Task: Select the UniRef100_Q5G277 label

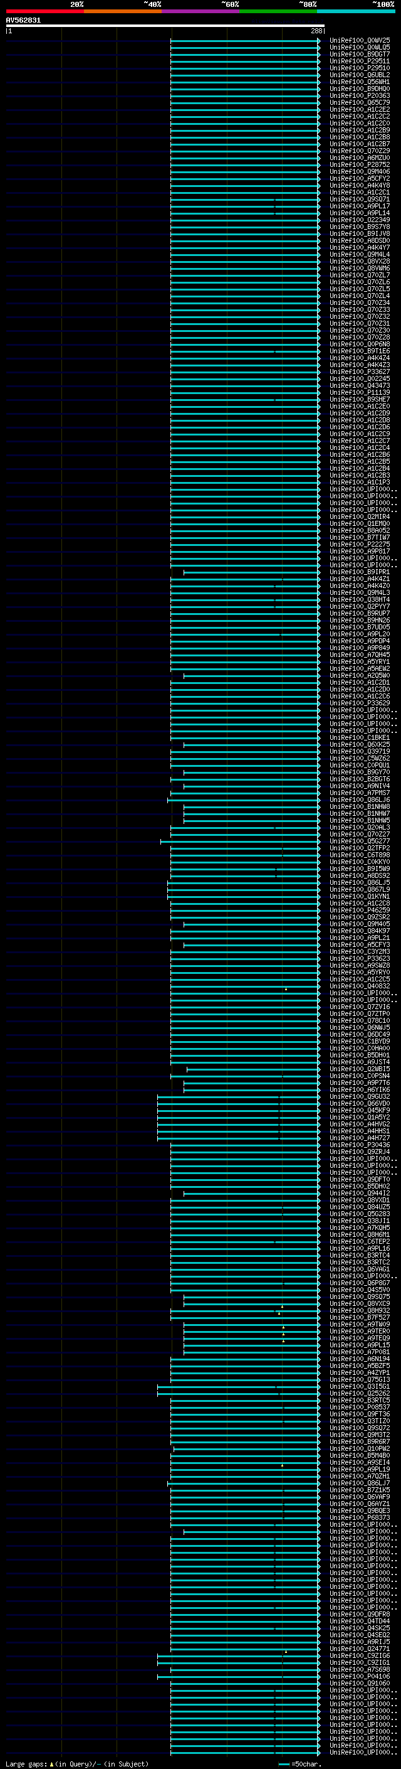Action: point(360,842)
